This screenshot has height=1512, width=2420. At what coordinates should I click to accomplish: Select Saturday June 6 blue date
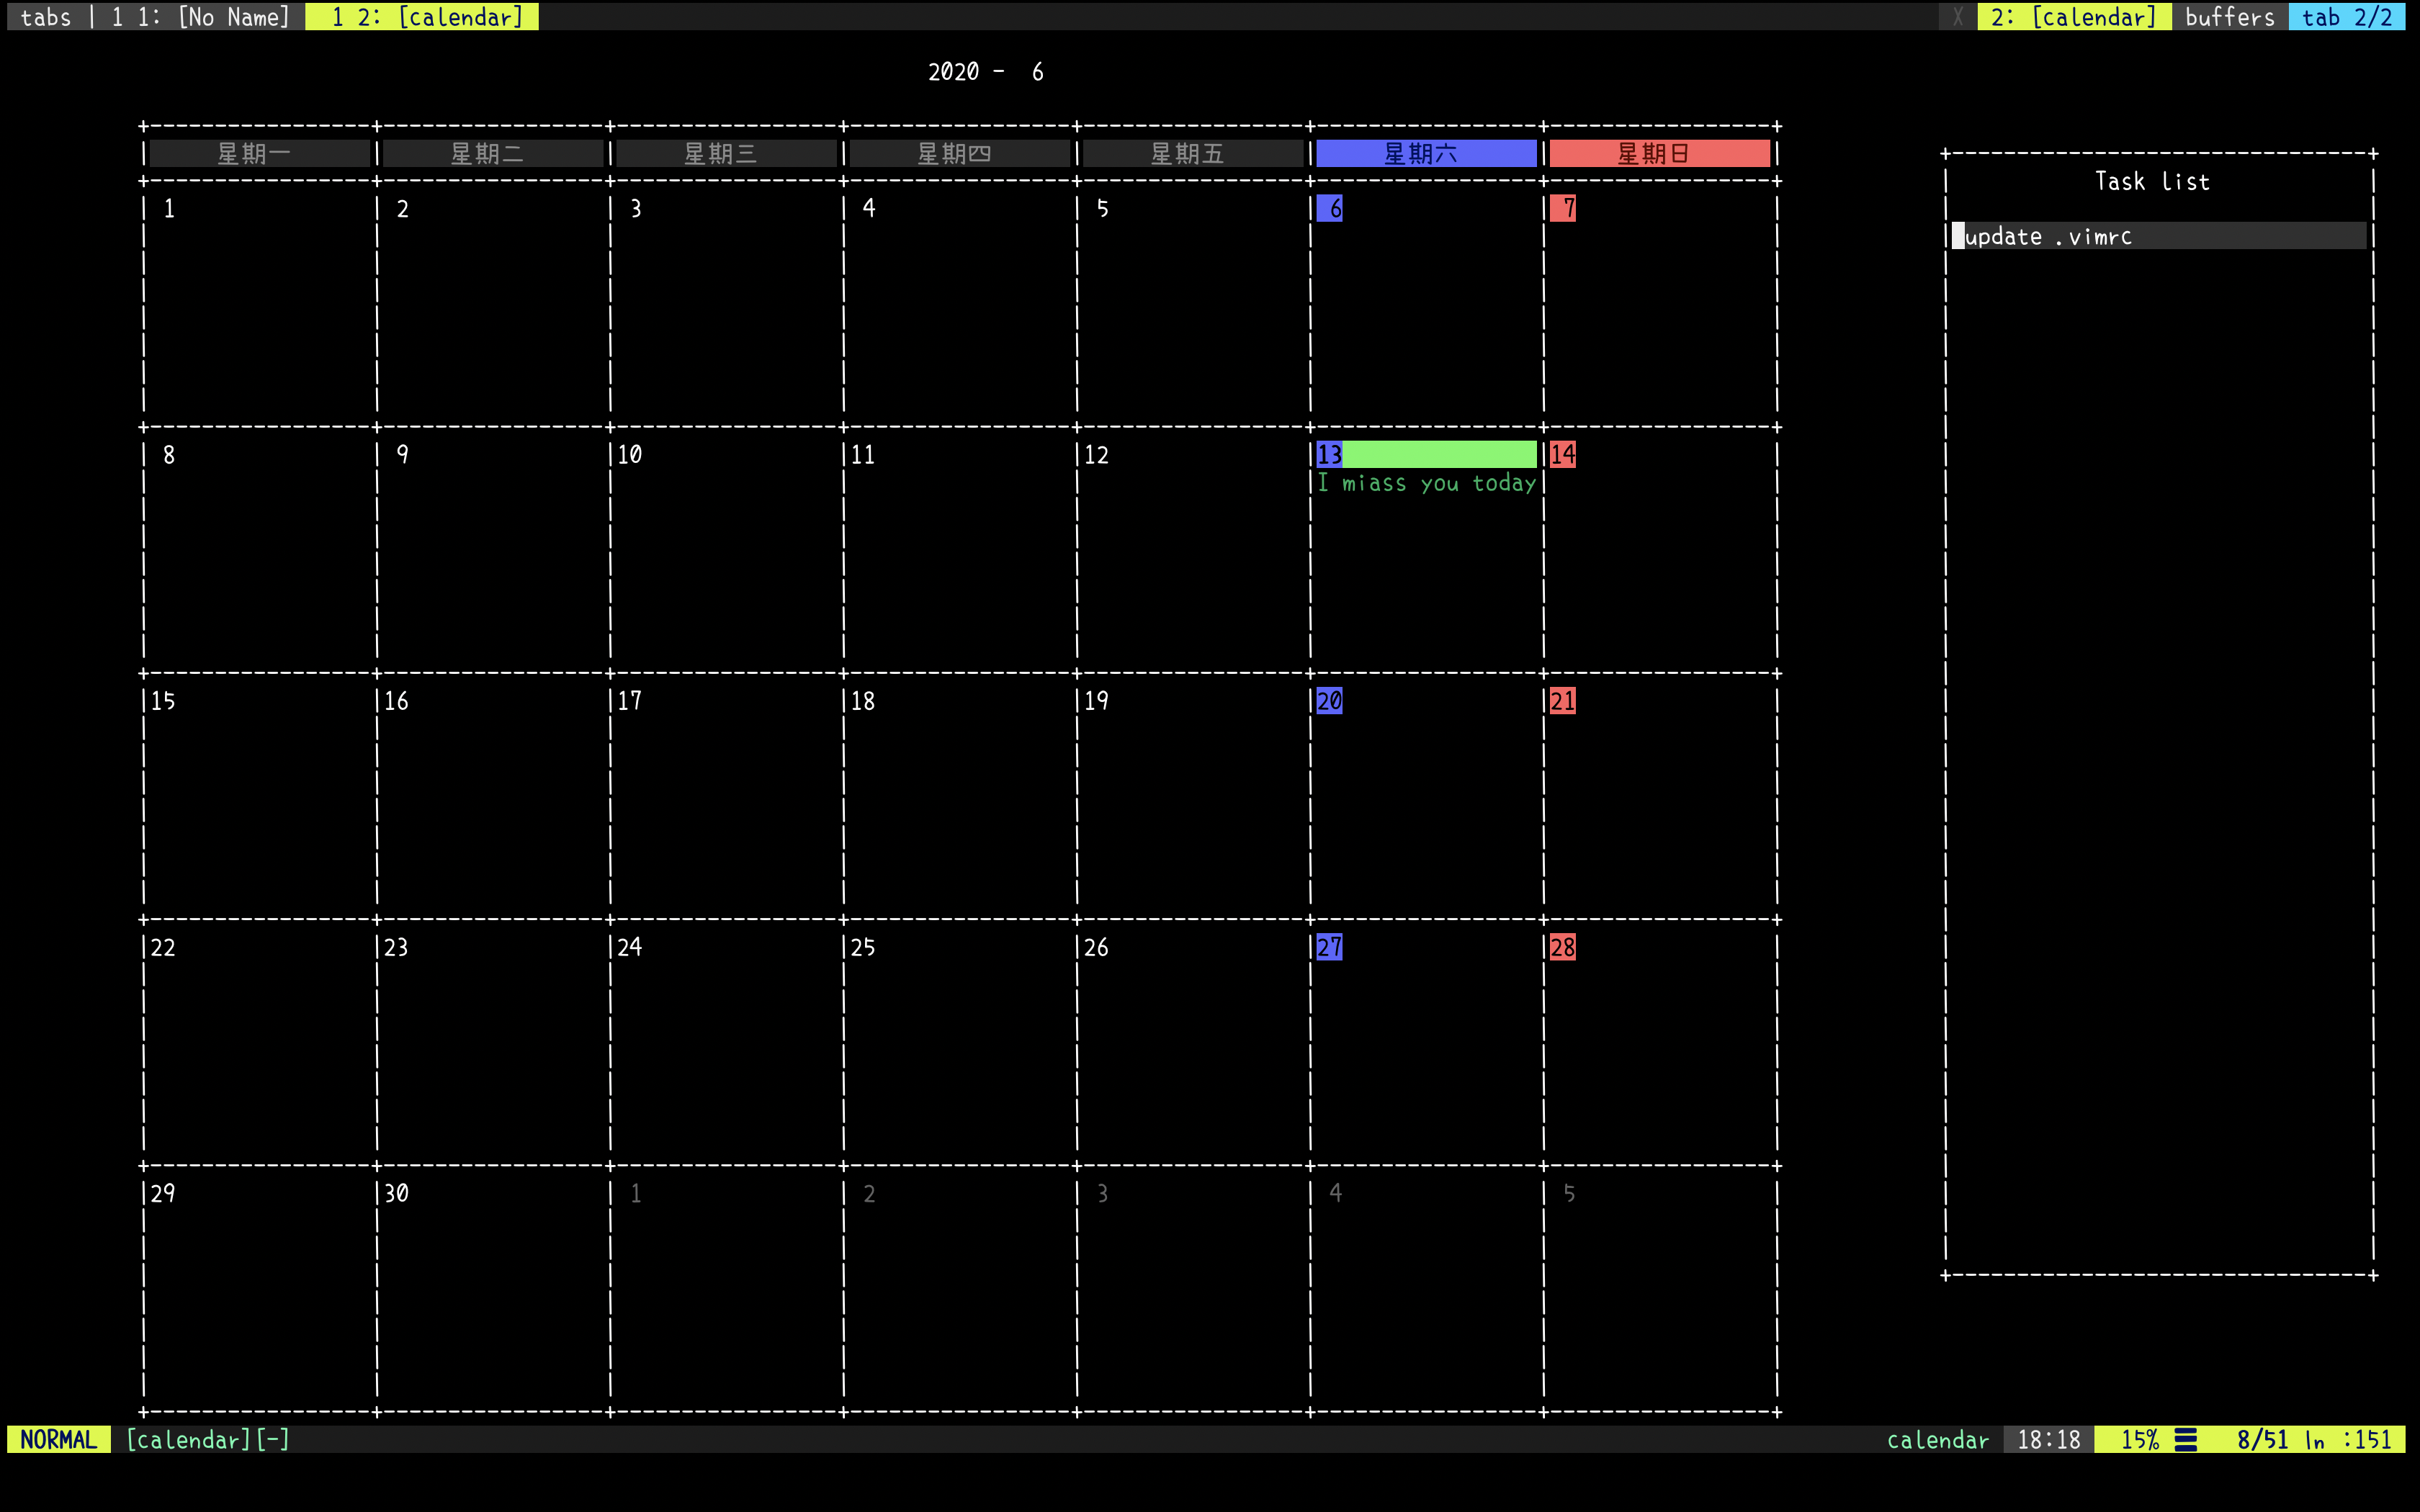[x=1331, y=209]
